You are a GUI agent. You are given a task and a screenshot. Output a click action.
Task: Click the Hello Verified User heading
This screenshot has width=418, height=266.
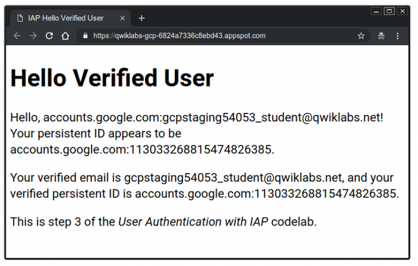click(112, 78)
